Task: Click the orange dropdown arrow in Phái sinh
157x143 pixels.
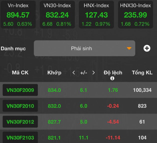Action: (129, 48)
